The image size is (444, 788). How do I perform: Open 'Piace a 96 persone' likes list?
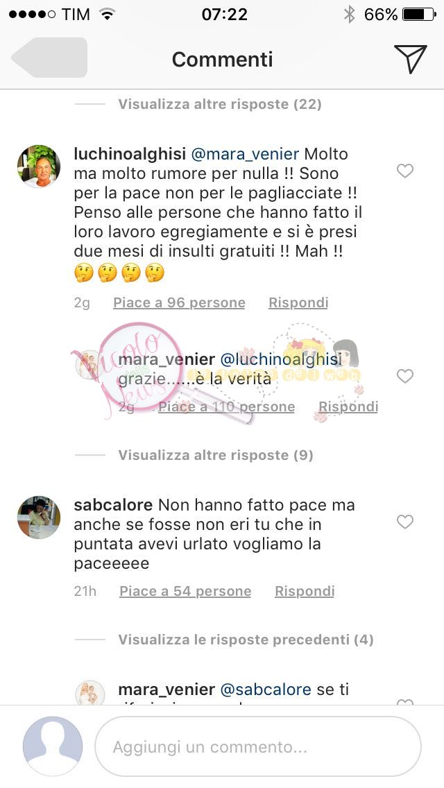point(179,302)
